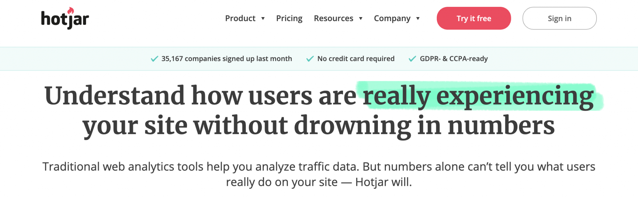
Task: Click the 'No credit card required' text
Action: coord(356,59)
